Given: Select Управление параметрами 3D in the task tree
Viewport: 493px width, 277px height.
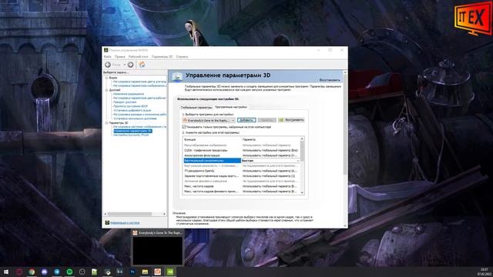Looking at the screenshot, I should [x=132, y=131].
